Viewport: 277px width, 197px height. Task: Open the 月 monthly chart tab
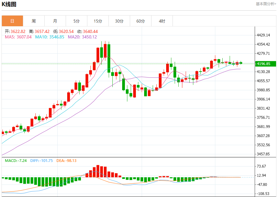pyautogui.click(x=55, y=21)
